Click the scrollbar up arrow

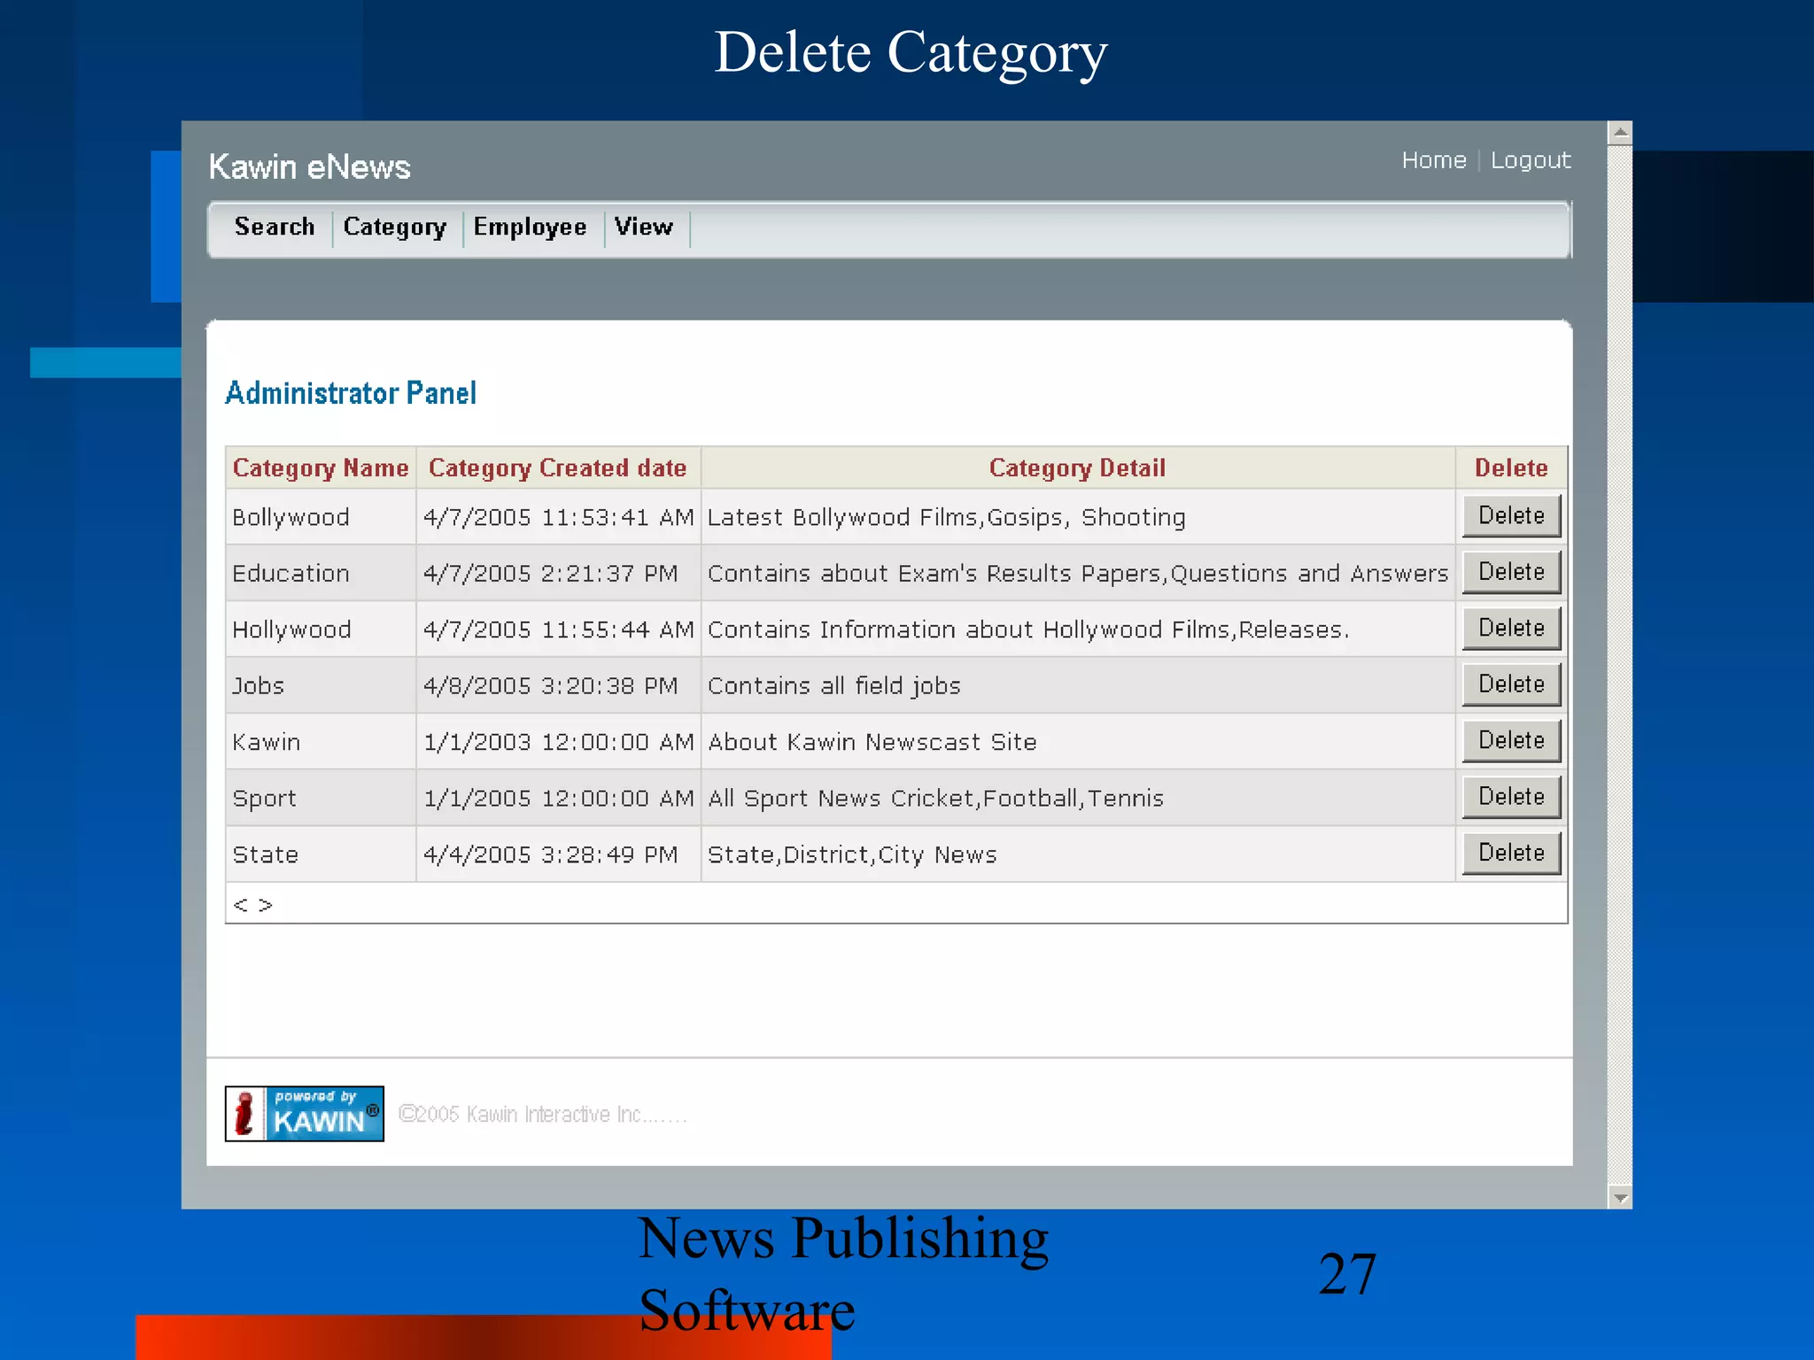pyautogui.click(x=1620, y=134)
